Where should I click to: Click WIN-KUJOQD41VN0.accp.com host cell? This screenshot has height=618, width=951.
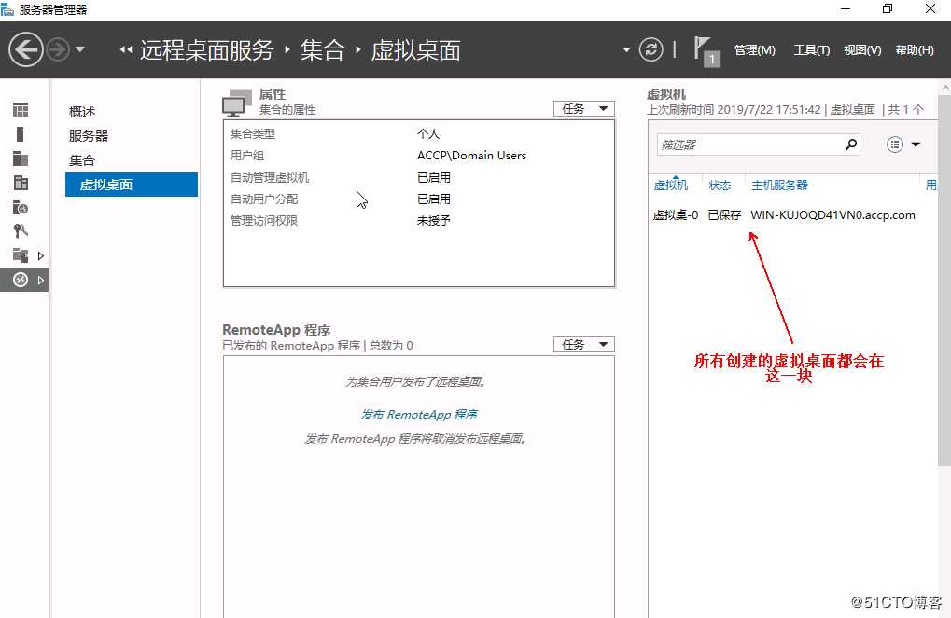click(832, 214)
